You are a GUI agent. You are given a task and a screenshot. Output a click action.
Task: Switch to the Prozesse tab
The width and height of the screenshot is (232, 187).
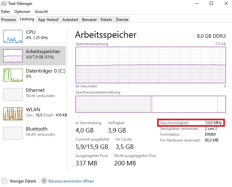point(9,20)
